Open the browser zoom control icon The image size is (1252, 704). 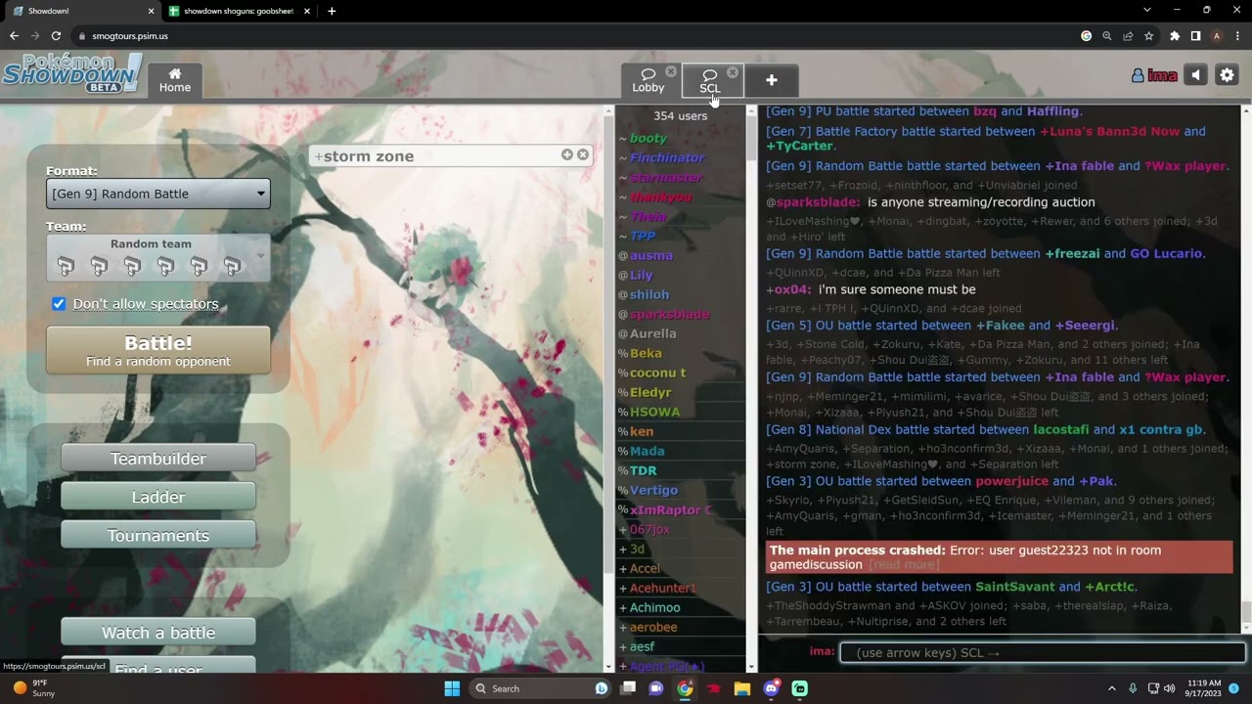[1107, 36]
